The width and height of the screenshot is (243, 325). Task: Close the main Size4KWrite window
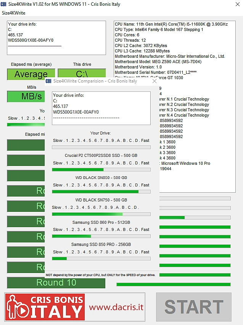[x=238, y=4]
